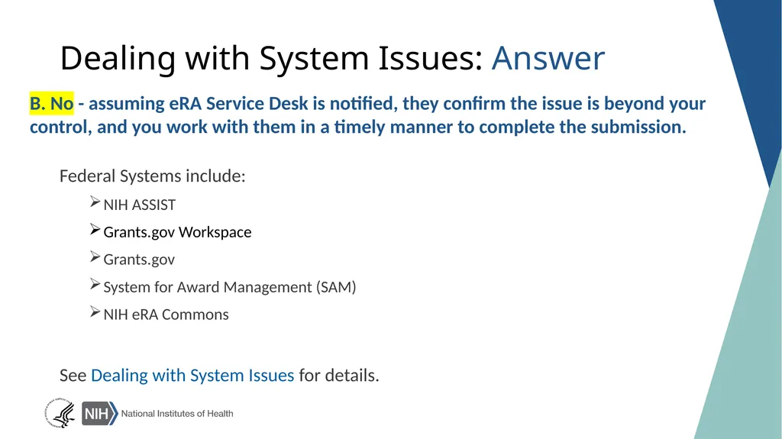Select the System for Award Management (SAM) text
The height and width of the screenshot is (439, 782).
coord(230,287)
